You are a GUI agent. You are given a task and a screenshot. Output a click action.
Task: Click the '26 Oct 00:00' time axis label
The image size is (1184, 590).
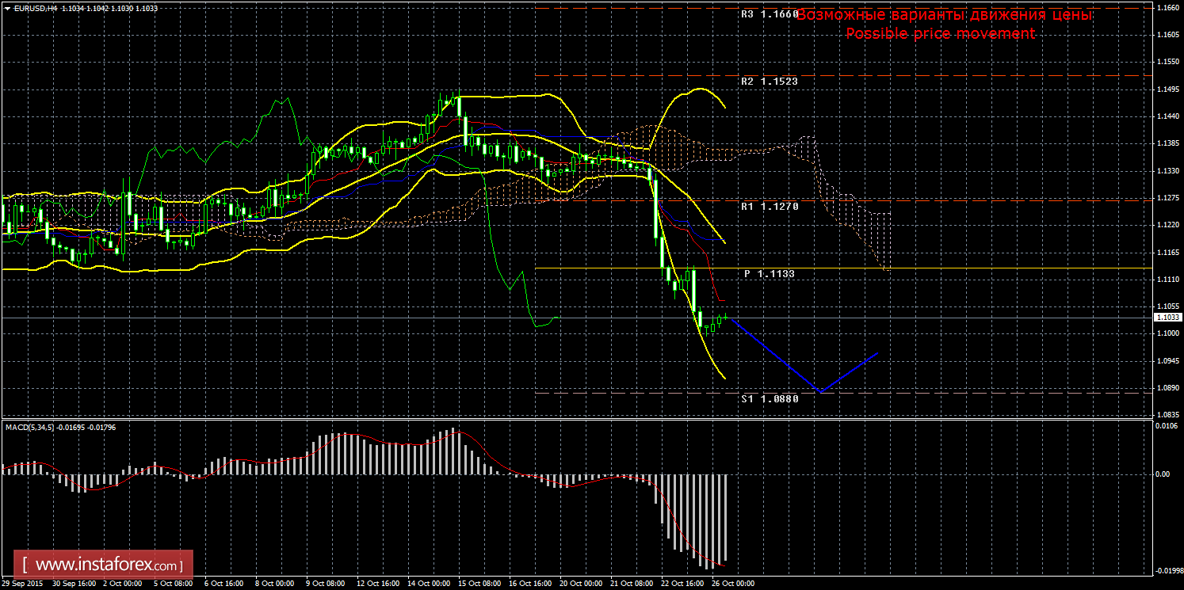732,584
